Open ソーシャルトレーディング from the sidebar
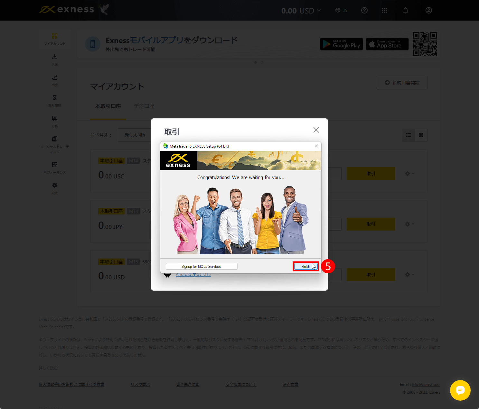479x409 pixels. 54,139
